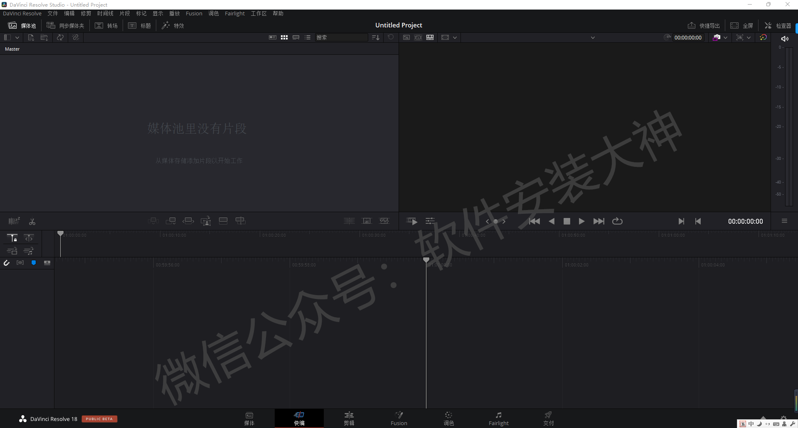Expand the timeline resolution dropdown
The height and width of the screenshot is (428, 798).
tap(749, 37)
